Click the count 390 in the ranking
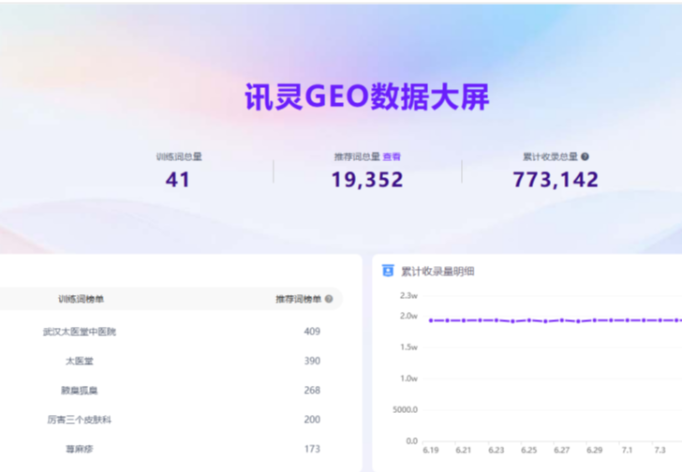 312,361
